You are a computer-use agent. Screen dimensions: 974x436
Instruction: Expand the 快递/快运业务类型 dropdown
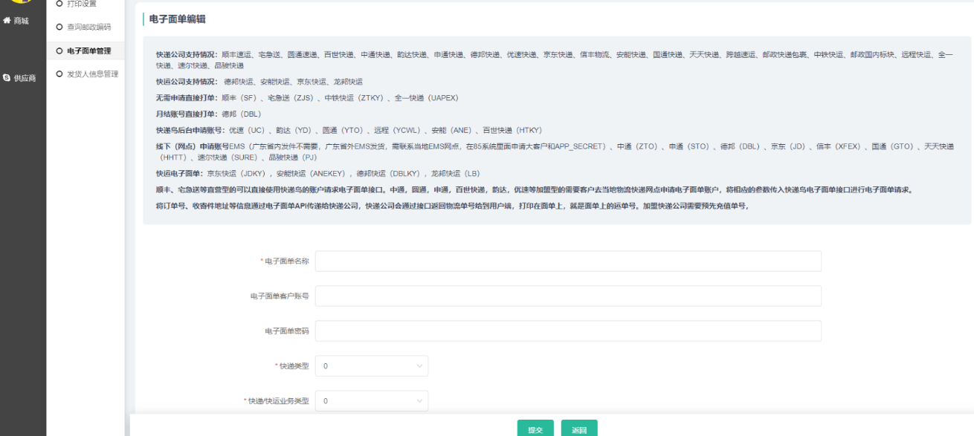(x=371, y=401)
